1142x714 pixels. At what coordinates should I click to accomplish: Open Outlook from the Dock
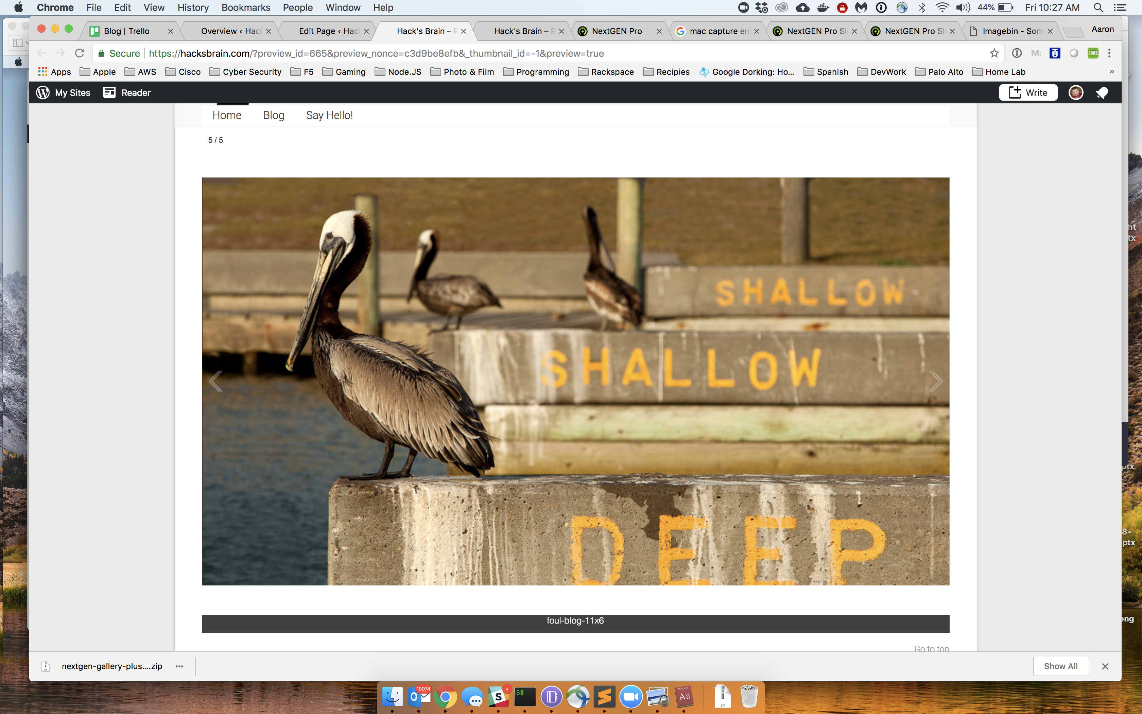point(419,697)
